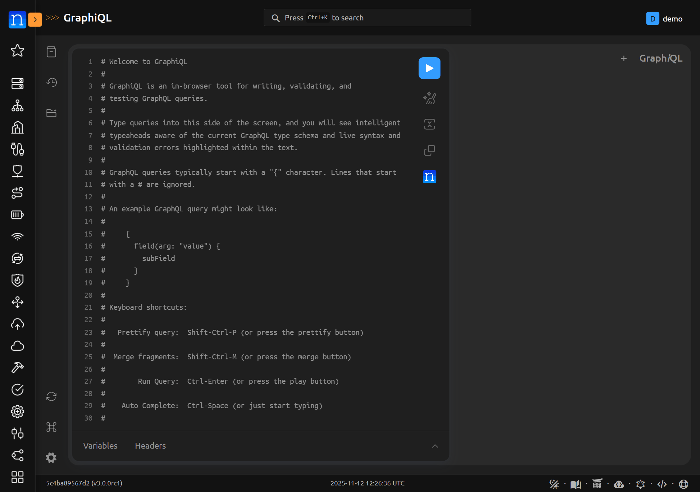Open the demo user menu
This screenshot has width=700, height=492.
pyautogui.click(x=664, y=19)
